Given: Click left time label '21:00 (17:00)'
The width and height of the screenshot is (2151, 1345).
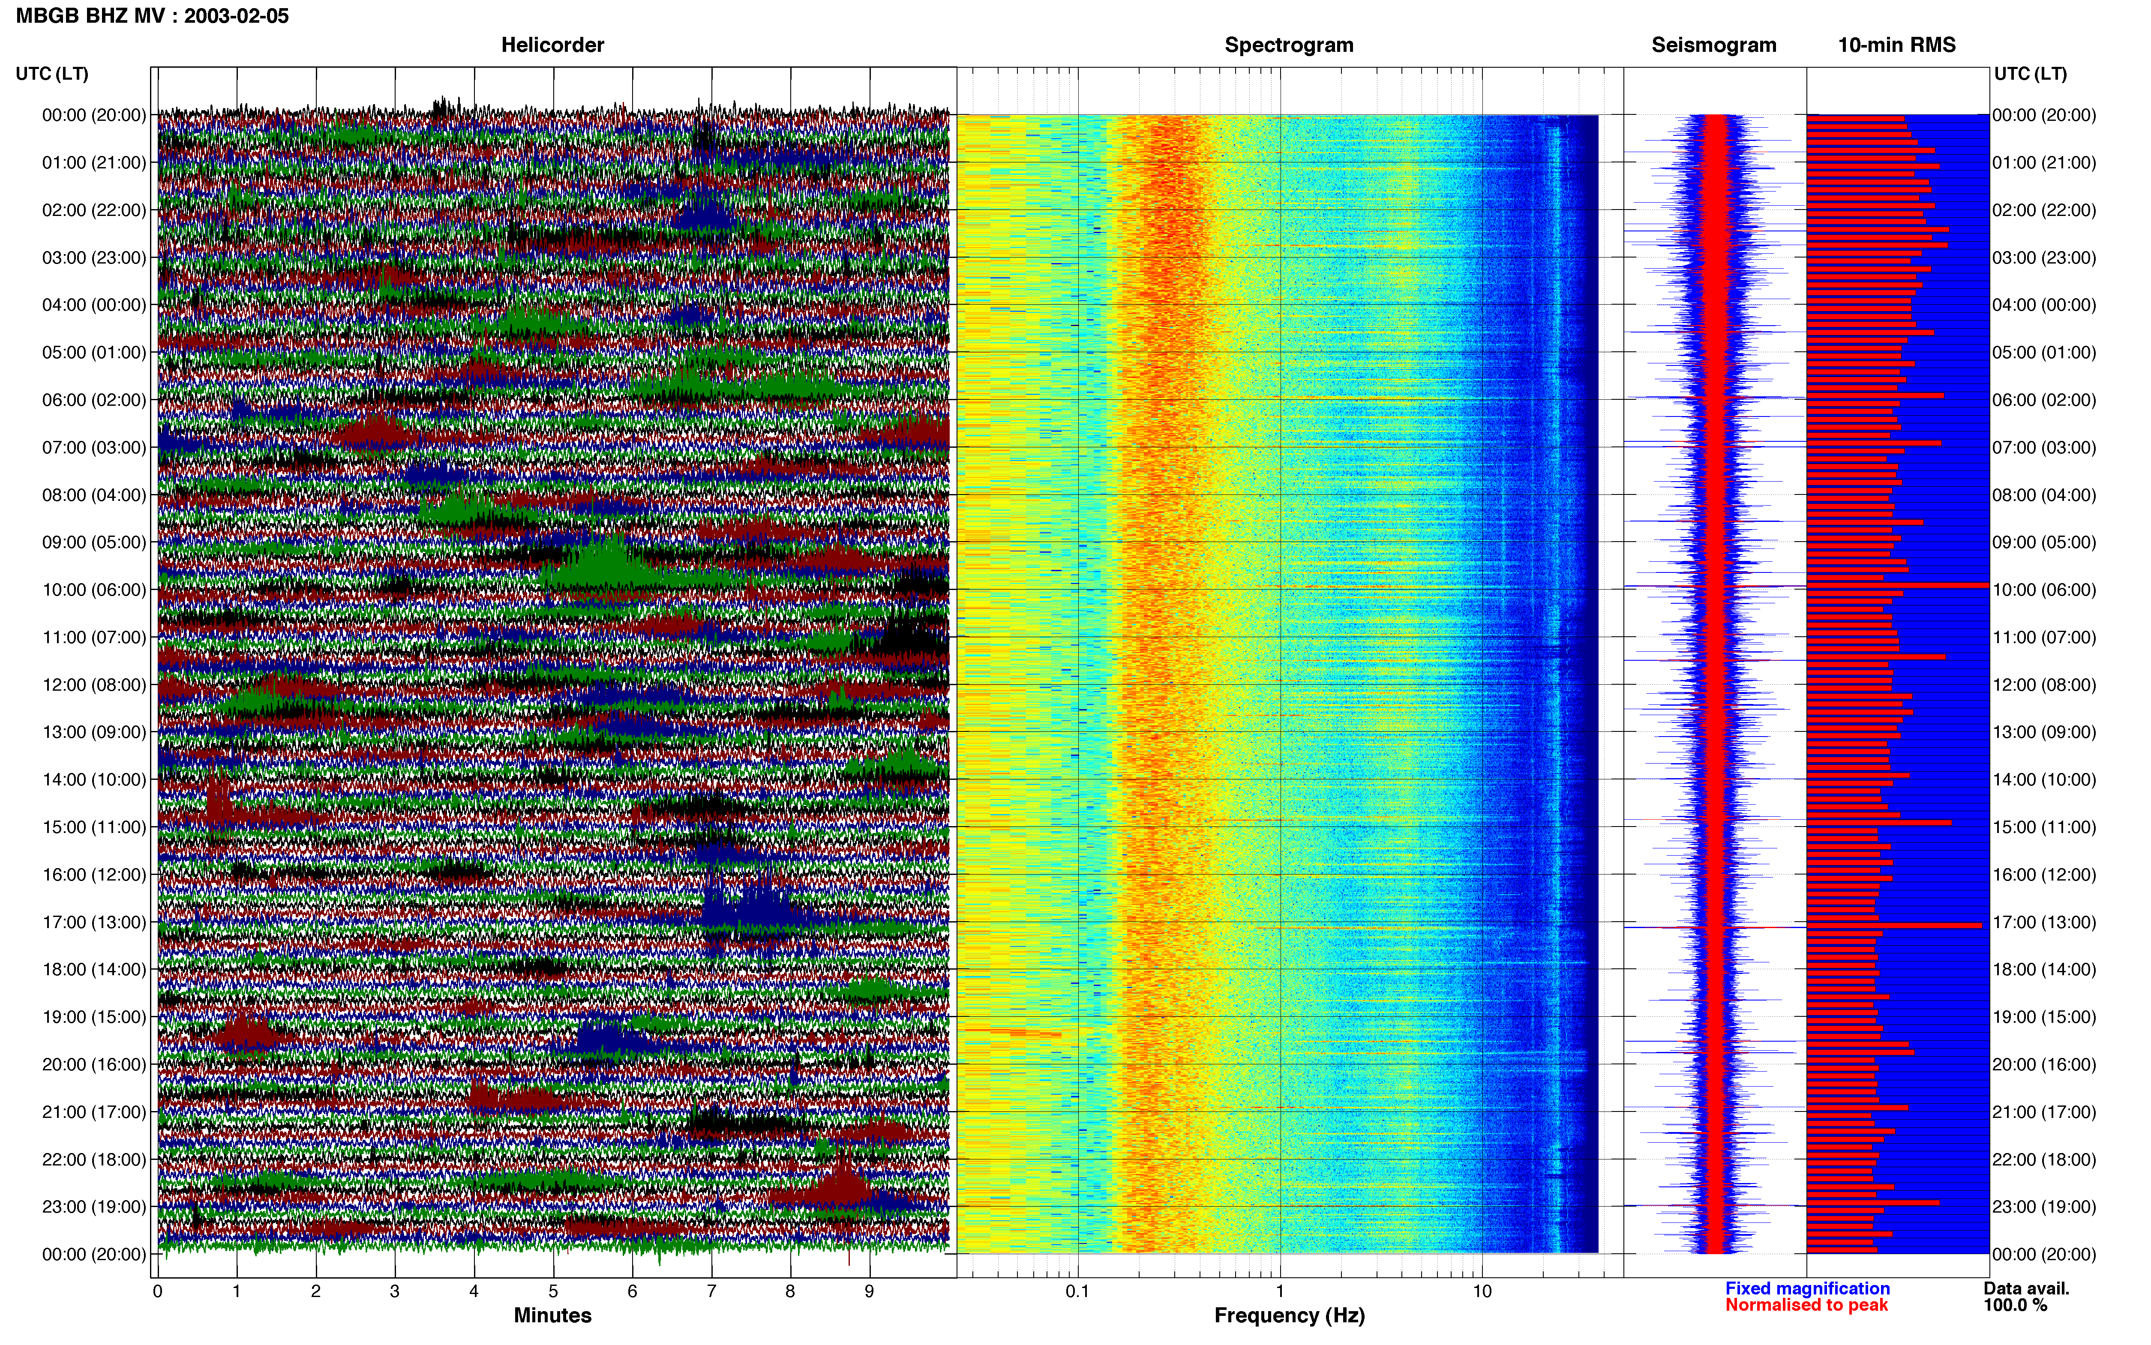Looking at the screenshot, I should (x=94, y=1112).
